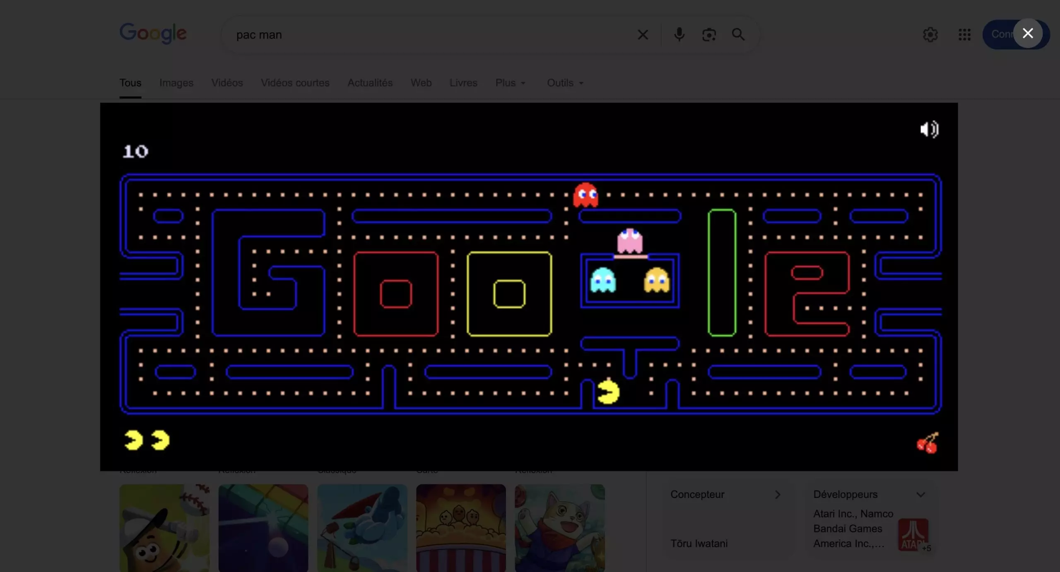Click the red ghost Blinky
The image size is (1060, 572).
pos(585,195)
